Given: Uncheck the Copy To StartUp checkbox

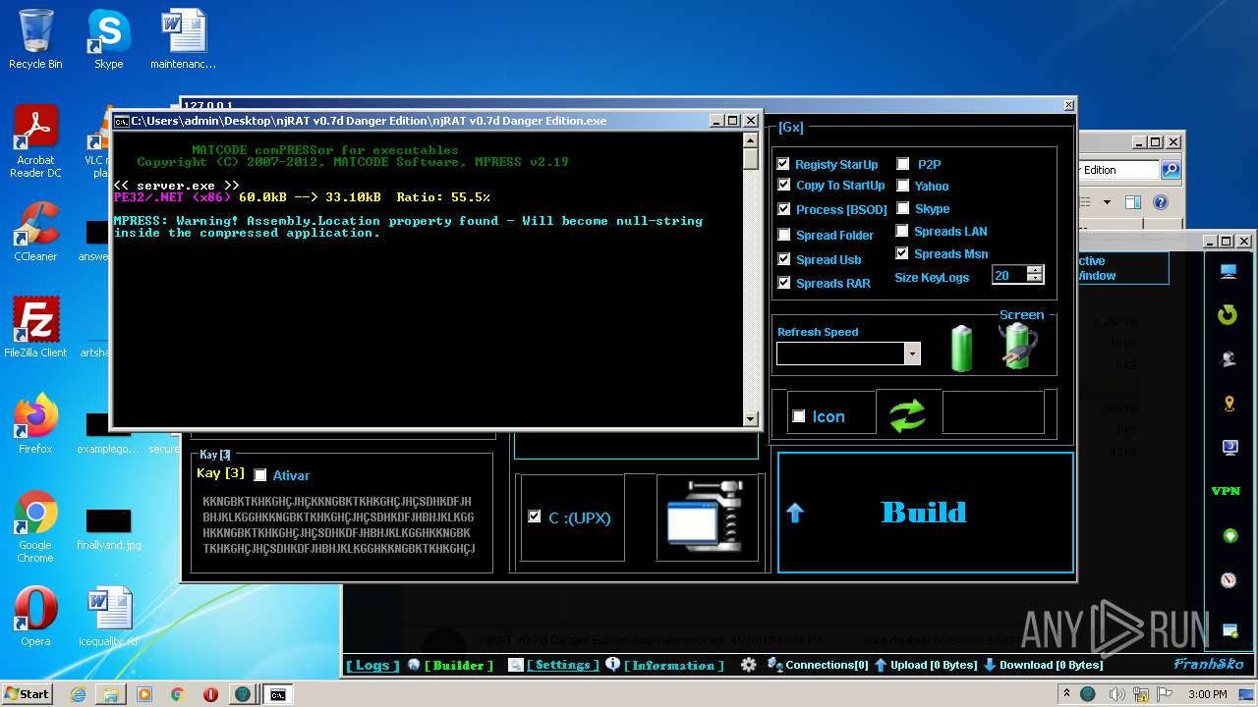Looking at the screenshot, I should tap(783, 185).
